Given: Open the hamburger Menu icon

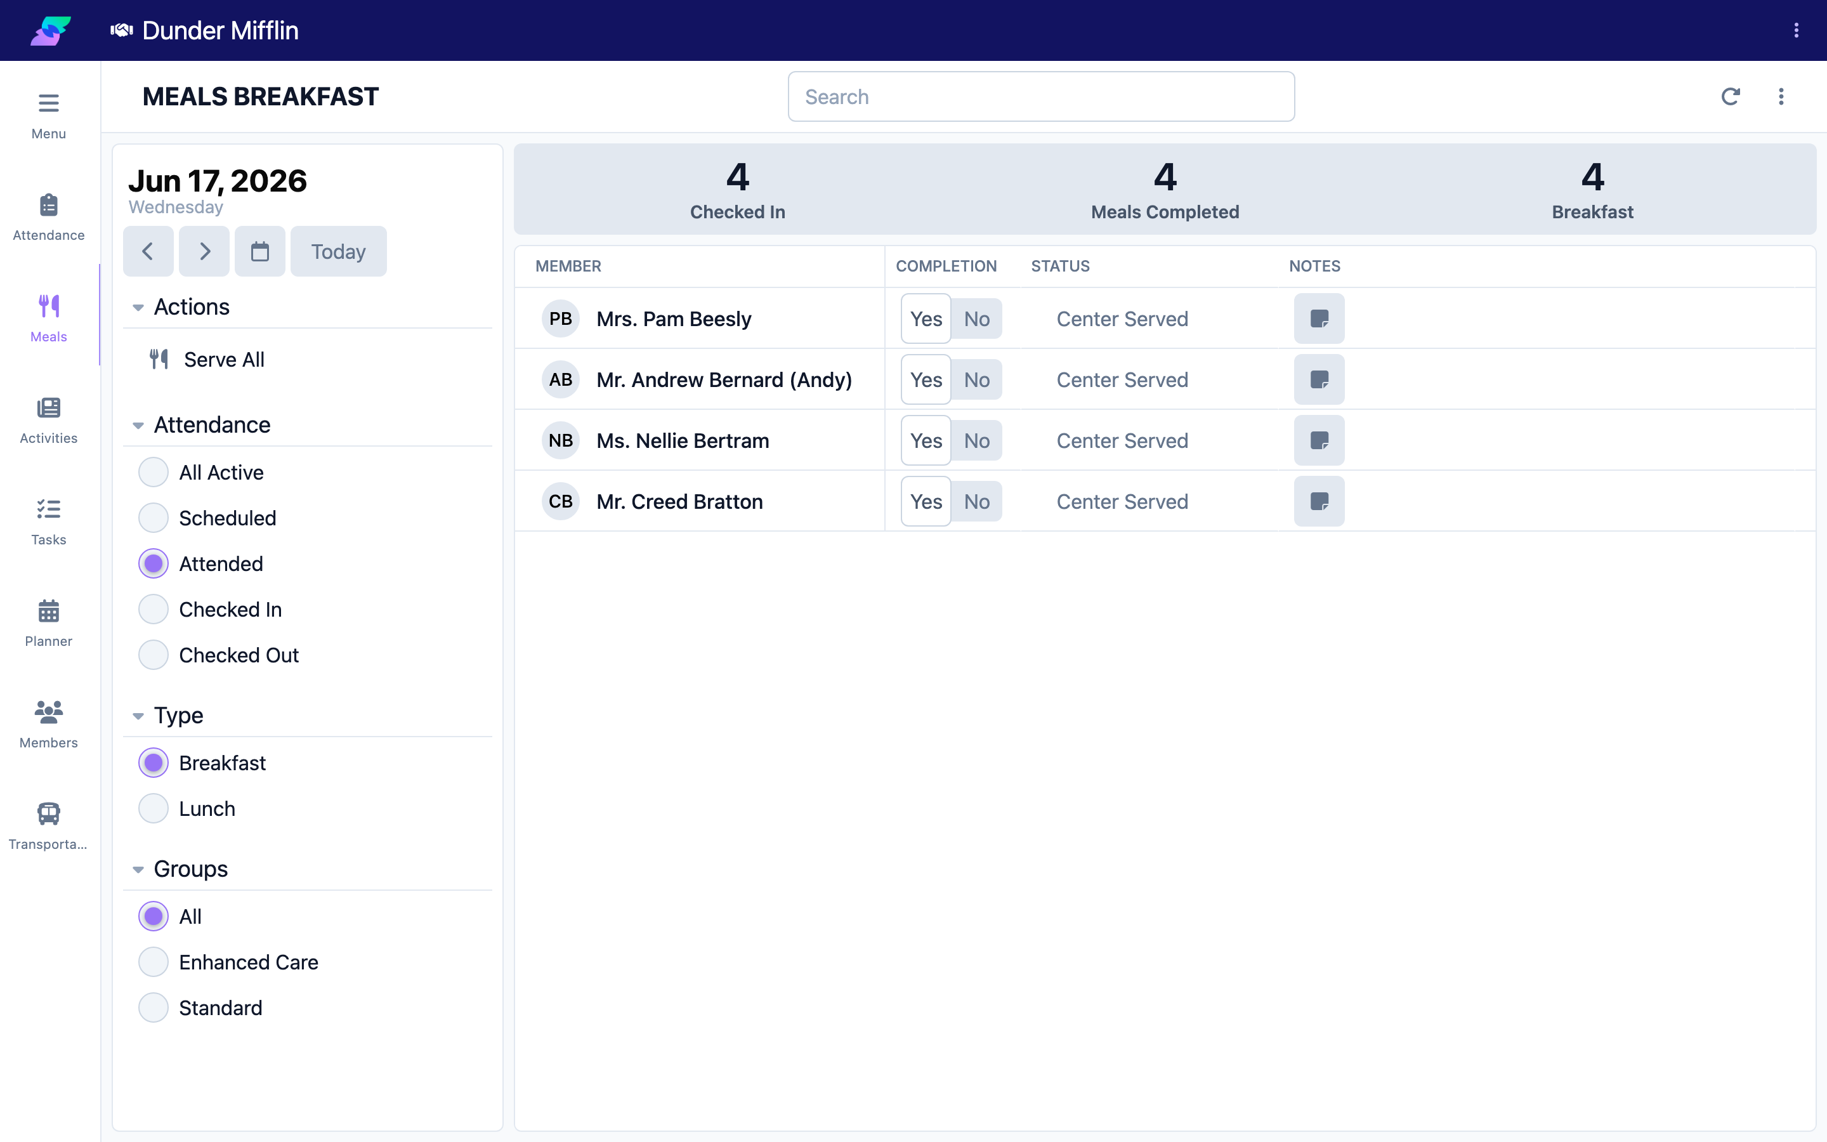Looking at the screenshot, I should 48,103.
